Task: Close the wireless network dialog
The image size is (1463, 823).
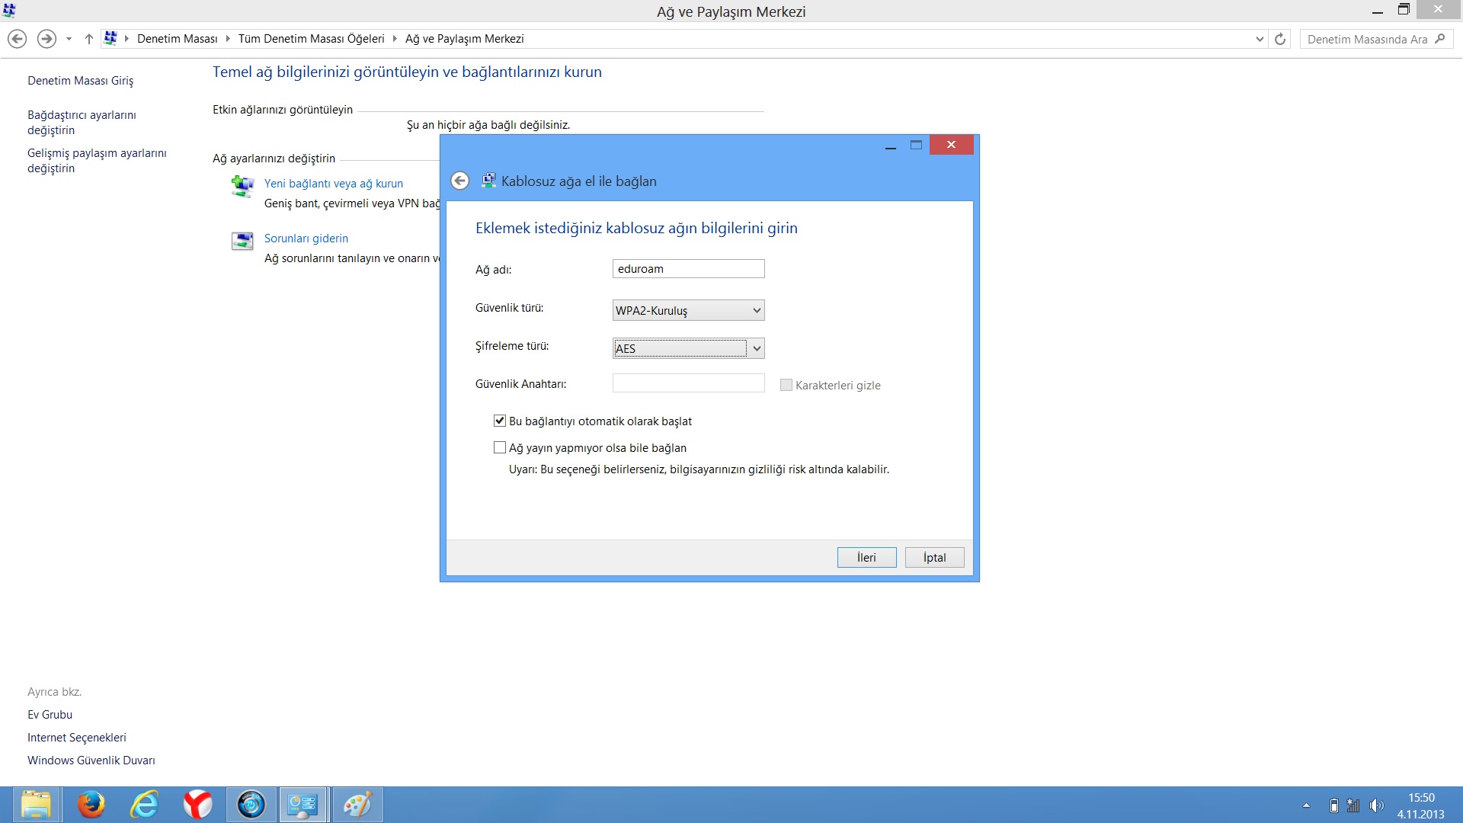Action: click(x=951, y=145)
